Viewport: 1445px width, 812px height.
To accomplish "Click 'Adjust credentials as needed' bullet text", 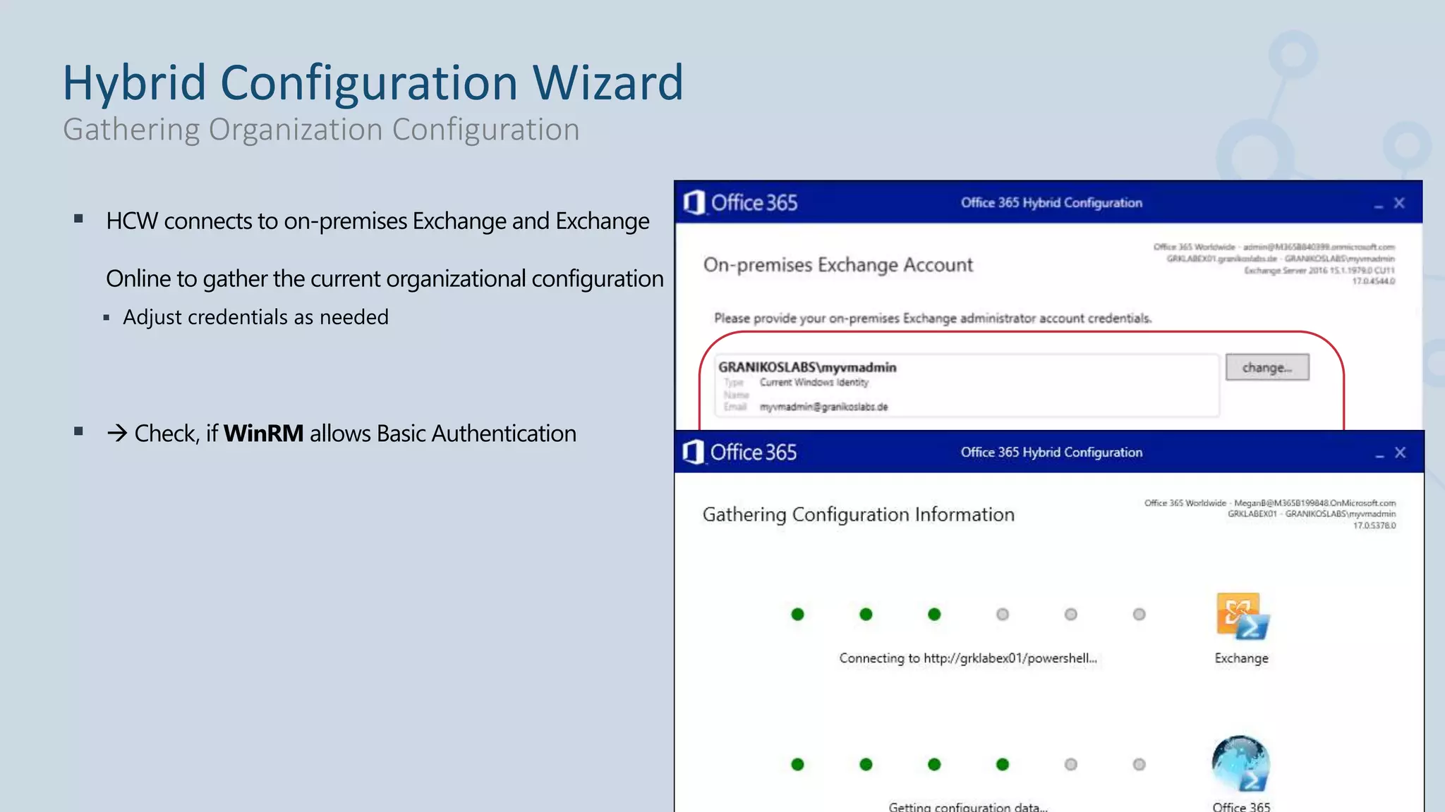I will 255,317.
